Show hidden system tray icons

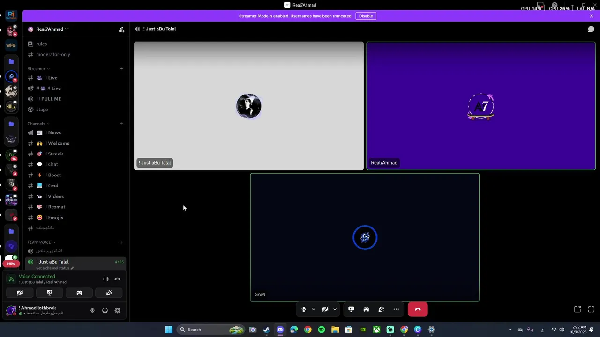(510, 330)
